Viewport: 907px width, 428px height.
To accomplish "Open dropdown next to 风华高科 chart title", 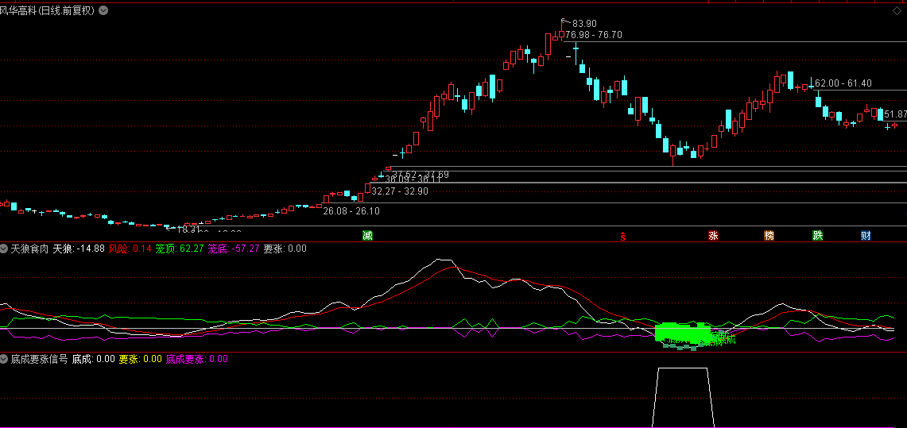I will [103, 10].
